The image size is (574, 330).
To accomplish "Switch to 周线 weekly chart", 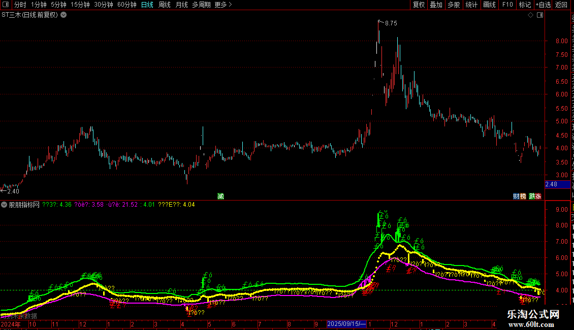I will [165, 5].
